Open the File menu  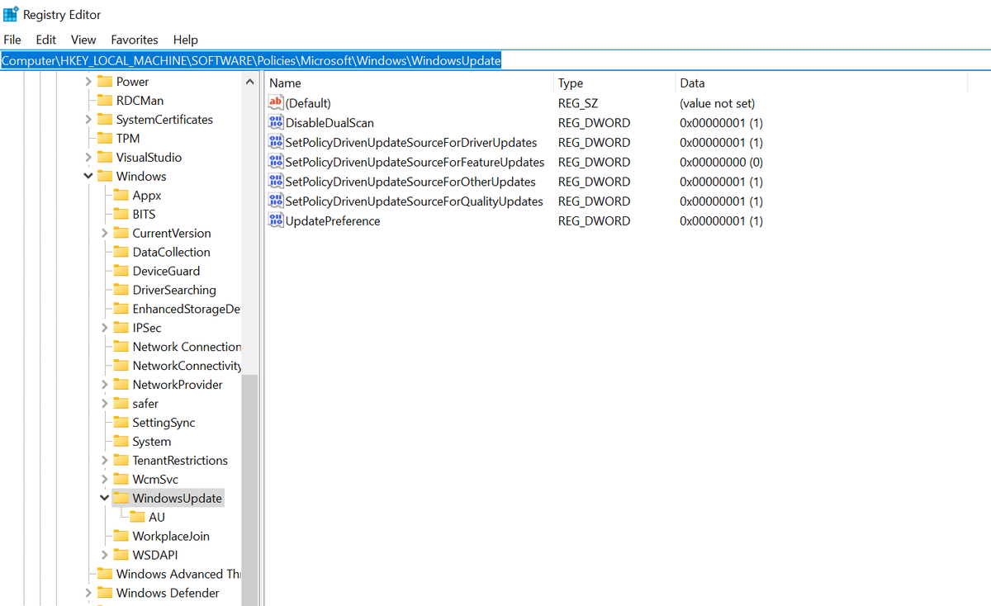[x=12, y=40]
